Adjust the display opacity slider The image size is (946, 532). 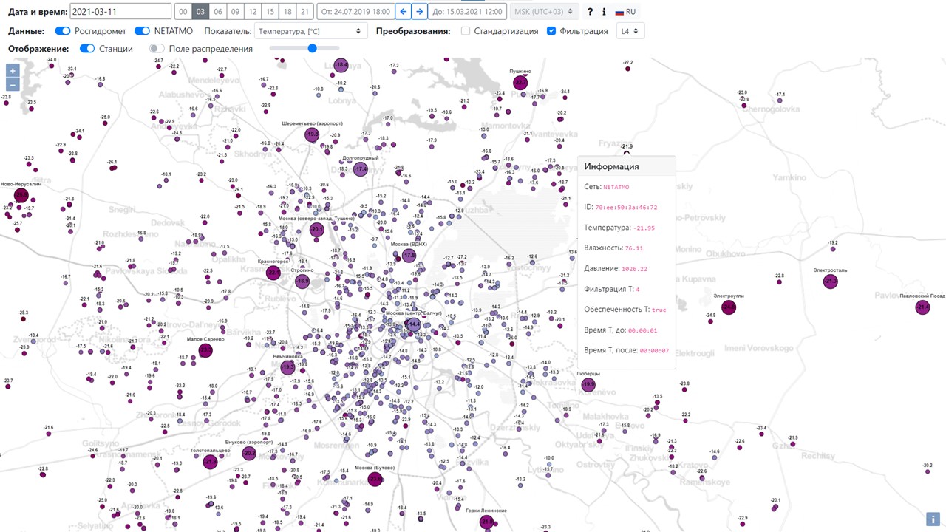pos(312,49)
